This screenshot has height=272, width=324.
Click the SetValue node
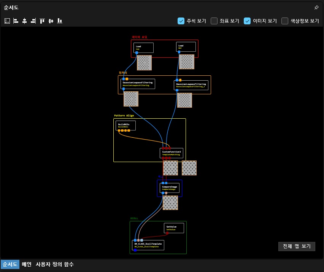coord(174,227)
